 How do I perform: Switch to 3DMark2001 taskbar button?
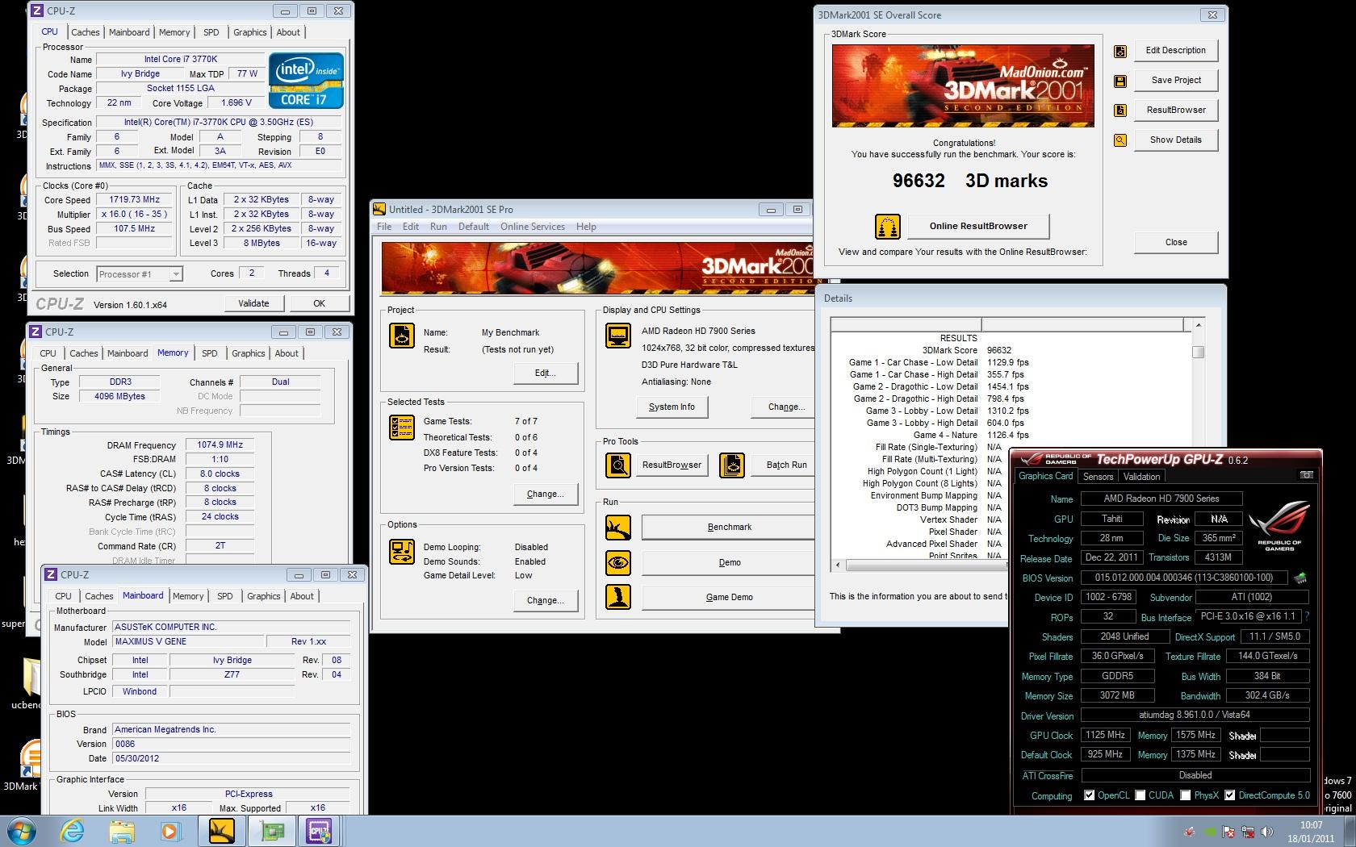[222, 831]
